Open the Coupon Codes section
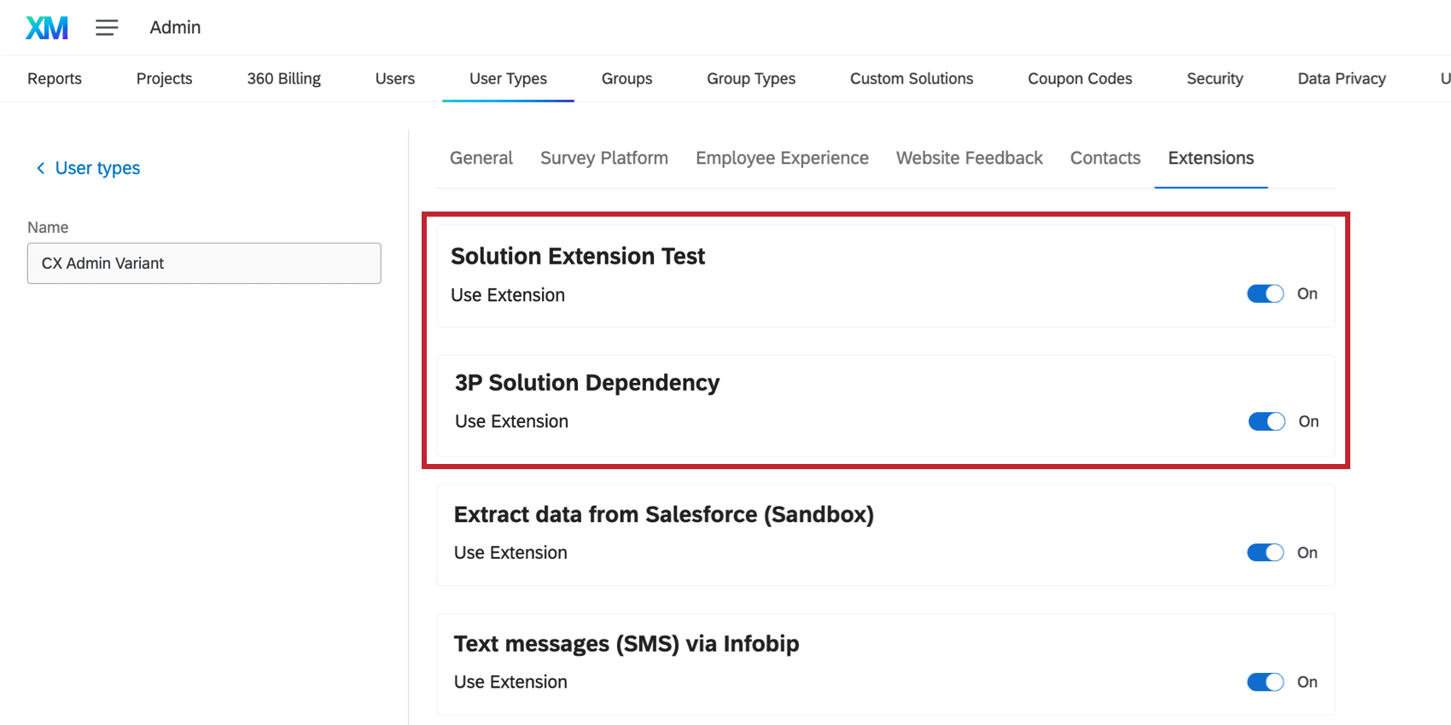1451x725 pixels. click(1080, 78)
